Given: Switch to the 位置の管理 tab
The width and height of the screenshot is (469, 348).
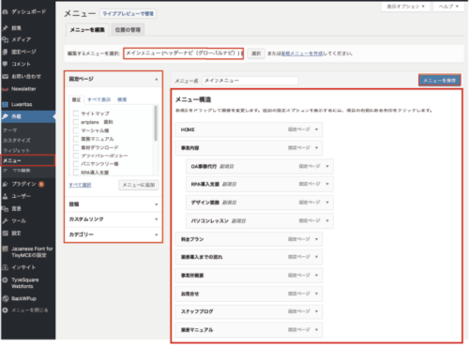Looking at the screenshot, I should tap(128, 30).
